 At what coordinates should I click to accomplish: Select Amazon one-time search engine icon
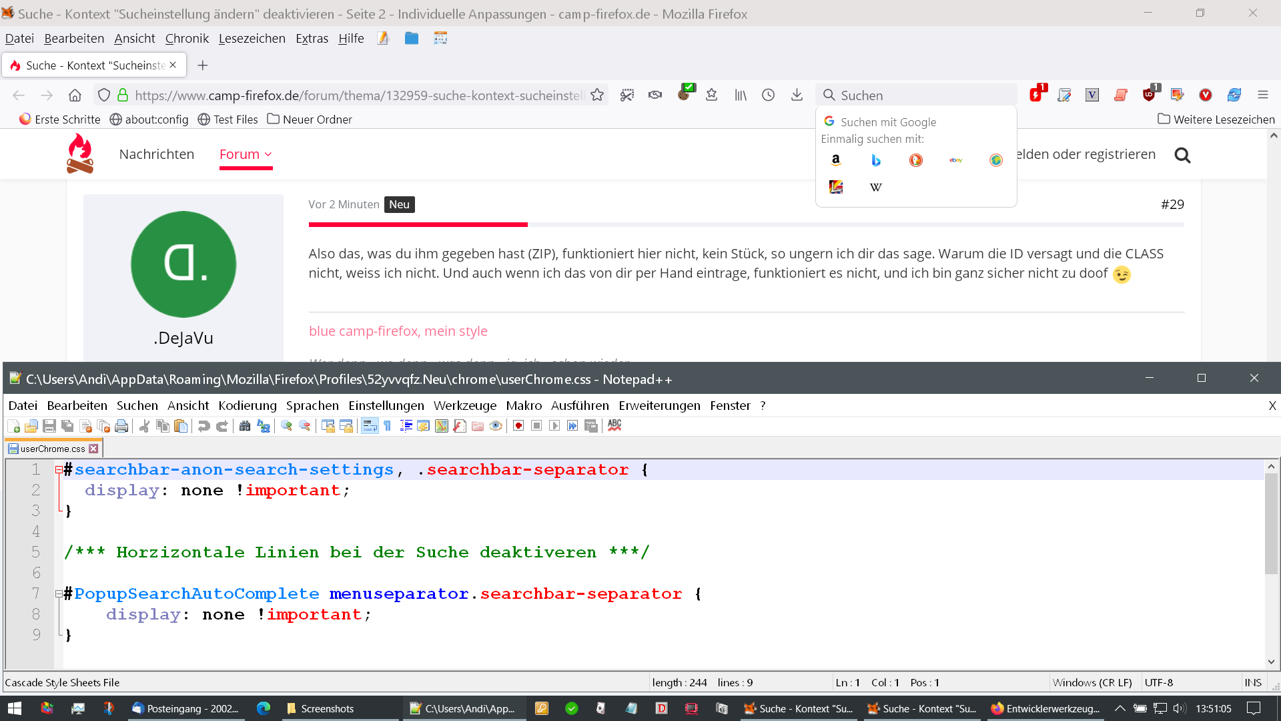pos(836,160)
